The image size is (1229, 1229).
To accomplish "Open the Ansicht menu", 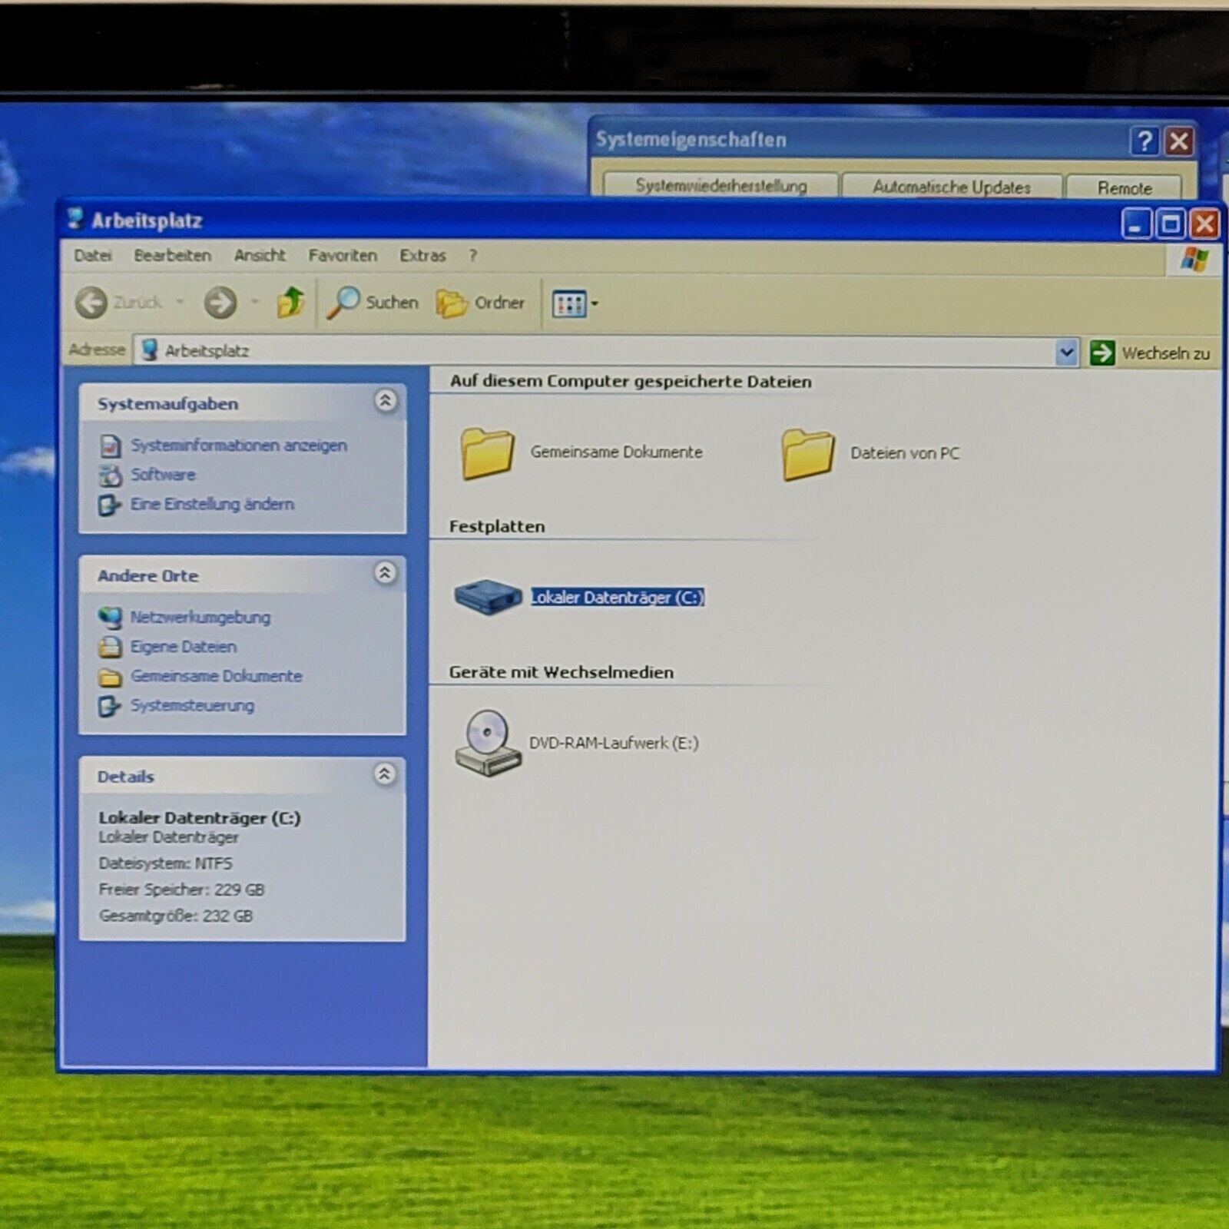I will [260, 255].
